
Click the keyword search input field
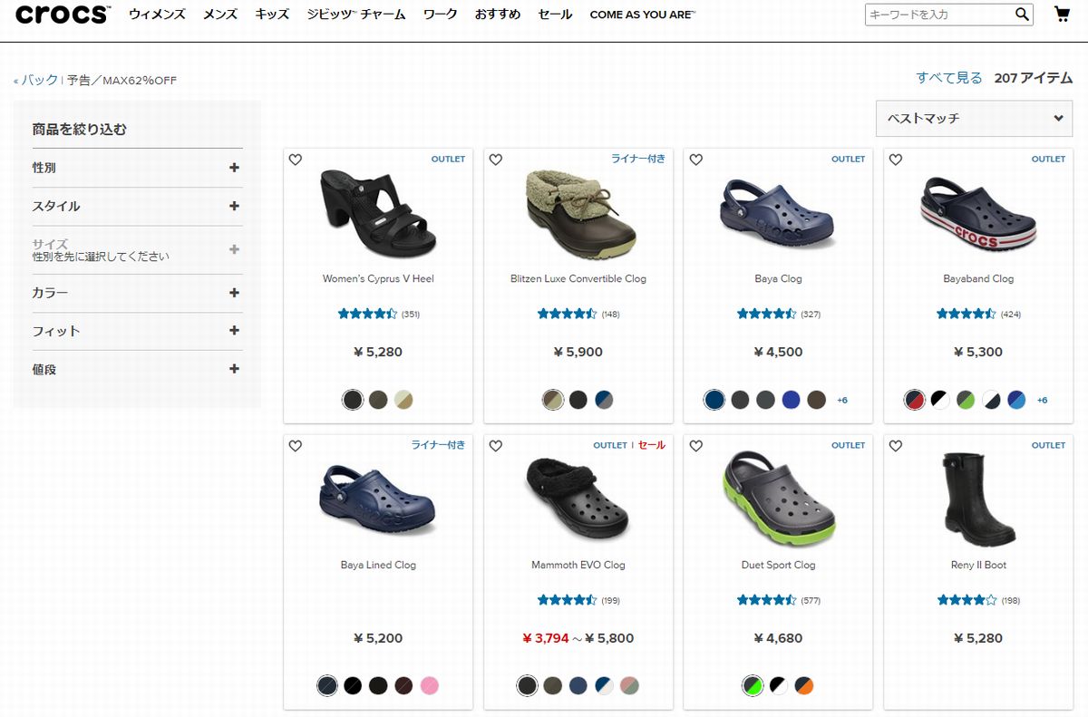[x=938, y=15]
